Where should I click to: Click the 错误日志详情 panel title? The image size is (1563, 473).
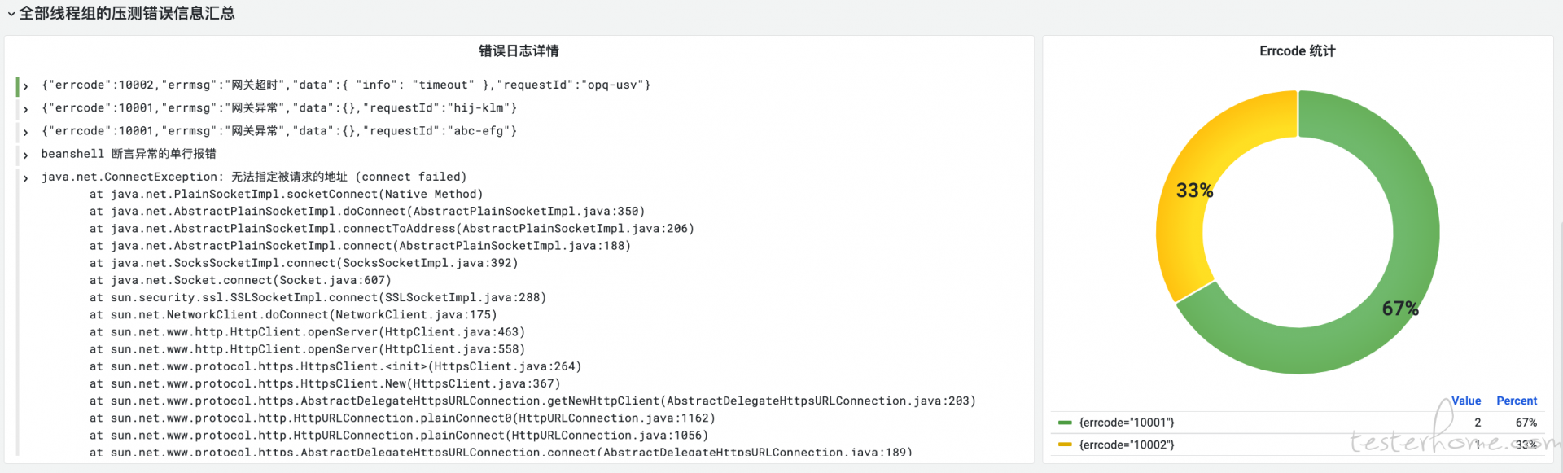(x=519, y=50)
